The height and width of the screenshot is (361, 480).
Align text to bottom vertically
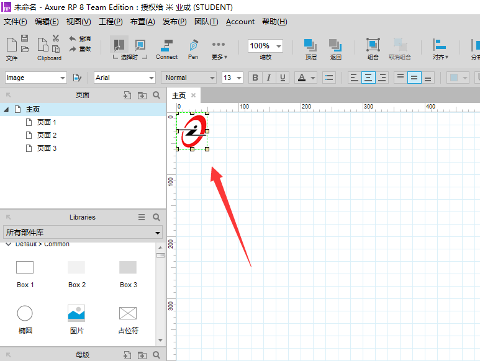pyautogui.click(x=428, y=78)
